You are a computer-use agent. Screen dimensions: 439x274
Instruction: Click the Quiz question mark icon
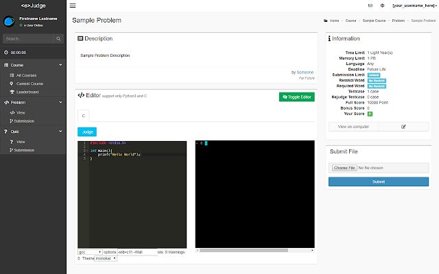(5, 132)
